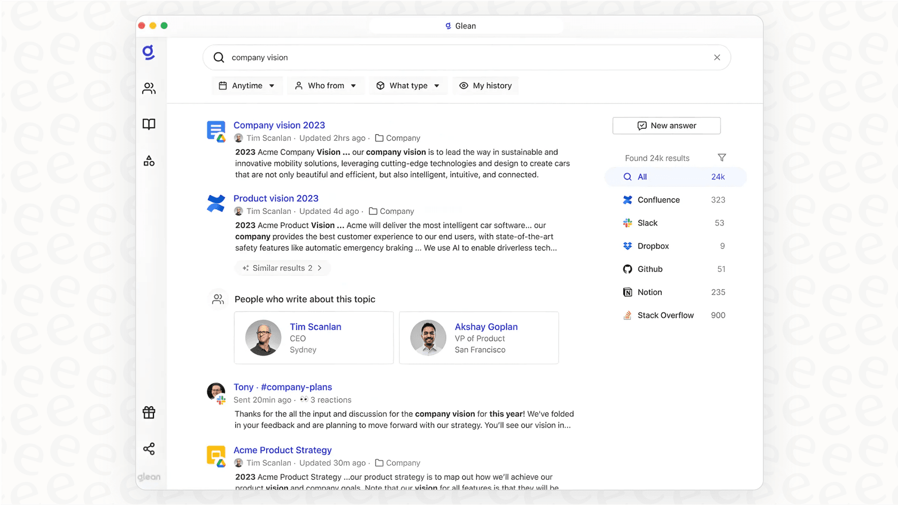The image size is (898, 505).
Task: Open the Glean home via the logo icon
Action: click(149, 52)
